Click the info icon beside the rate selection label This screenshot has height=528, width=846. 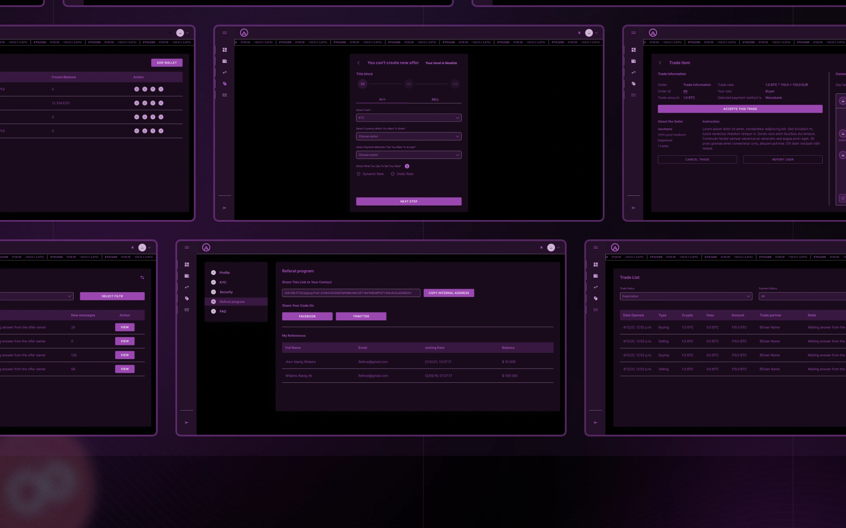point(407,166)
